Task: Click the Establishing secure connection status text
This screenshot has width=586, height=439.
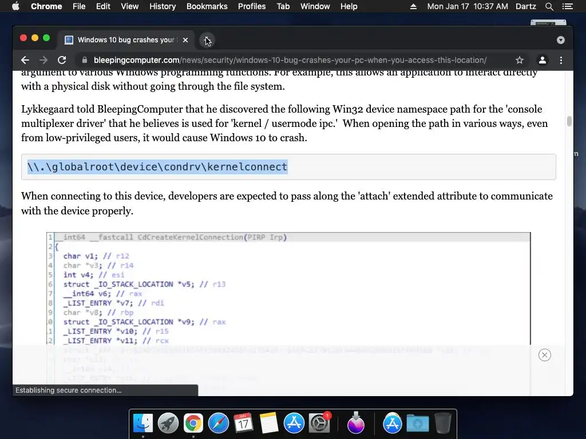Action: (x=69, y=390)
